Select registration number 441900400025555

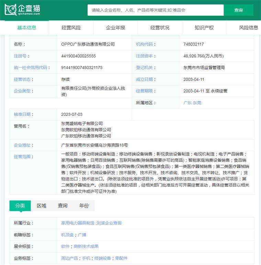[x=79, y=56]
